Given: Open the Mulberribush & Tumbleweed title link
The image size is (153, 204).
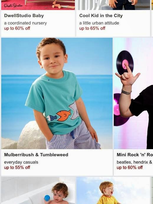Looking at the screenshot, I should (x=36, y=155).
